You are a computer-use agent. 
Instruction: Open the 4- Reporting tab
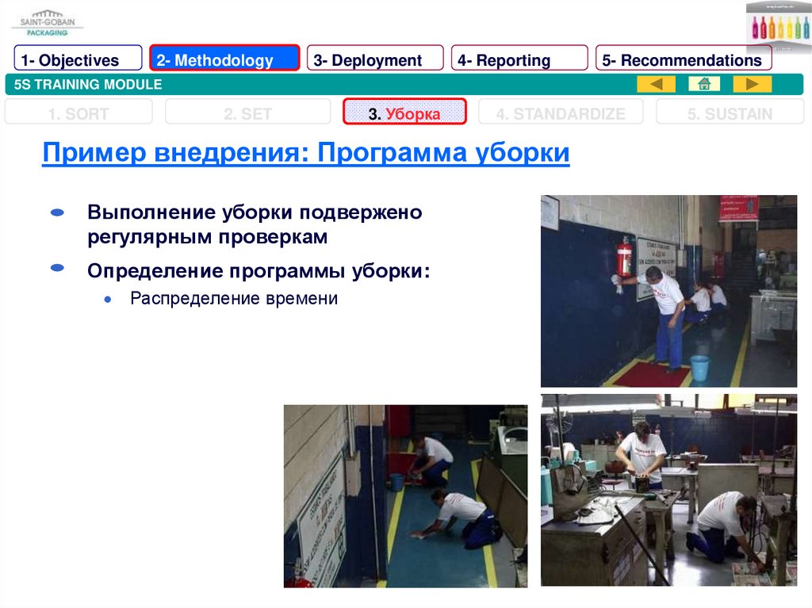(x=519, y=59)
